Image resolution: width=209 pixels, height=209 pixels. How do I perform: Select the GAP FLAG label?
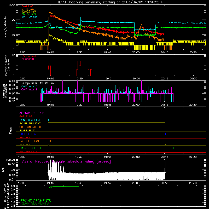tap(26, 116)
